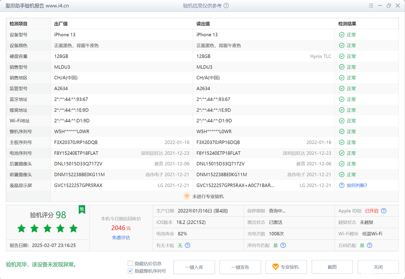Open the list menu icon in title bar
This screenshot has height=279, width=405.
(x=371, y=5)
